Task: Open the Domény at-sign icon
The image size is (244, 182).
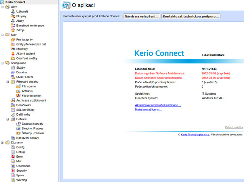Action: (x=13, y=72)
